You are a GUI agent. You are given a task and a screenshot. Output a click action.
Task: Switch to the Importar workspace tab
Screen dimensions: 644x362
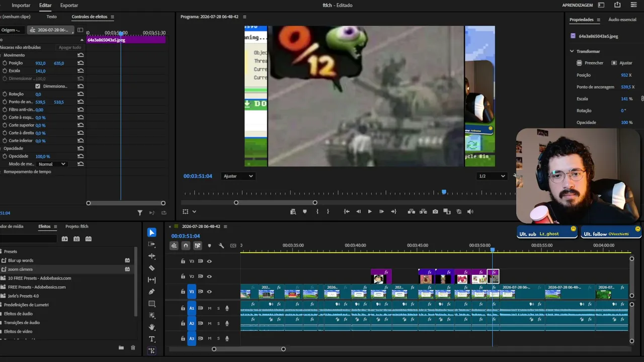(x=21, y=6)
